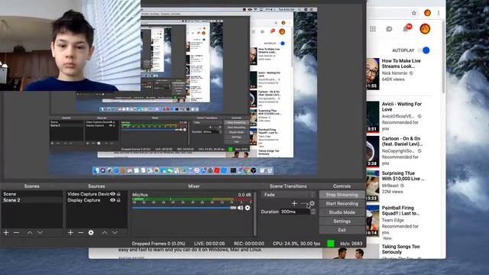The width and height of the screenshot is (489, 275).
Task: Click the Chrome toolbar profile avatar
Action: coord(427,13)
